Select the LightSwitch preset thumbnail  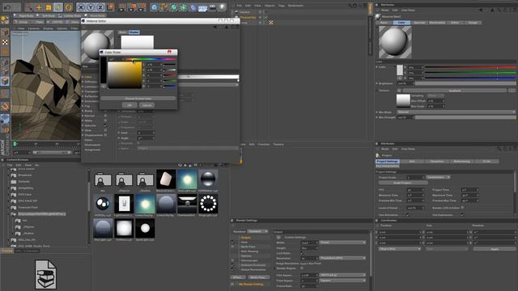124,204
